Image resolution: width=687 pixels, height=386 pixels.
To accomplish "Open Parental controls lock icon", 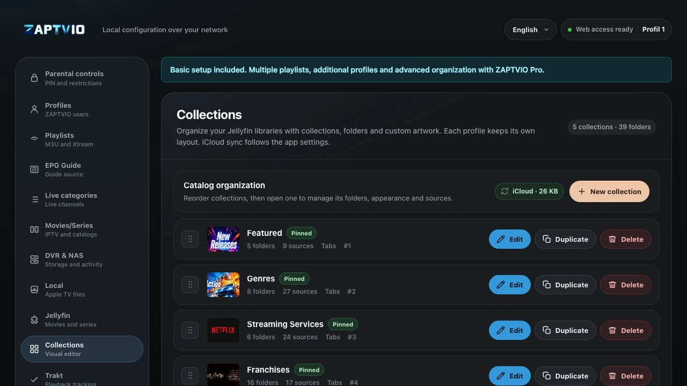I will coord(34,78).
